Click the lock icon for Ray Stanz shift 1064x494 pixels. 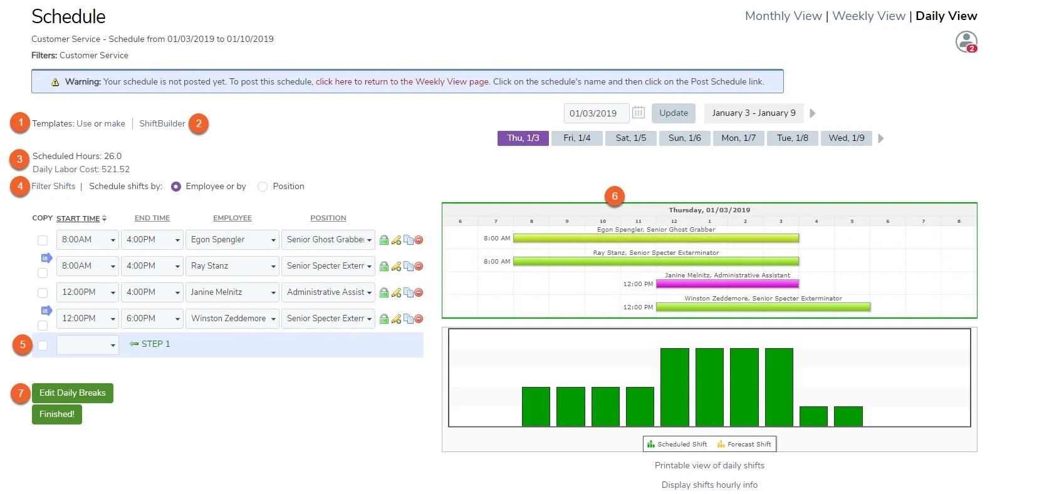pyautogui.click(x=384, y=267)
